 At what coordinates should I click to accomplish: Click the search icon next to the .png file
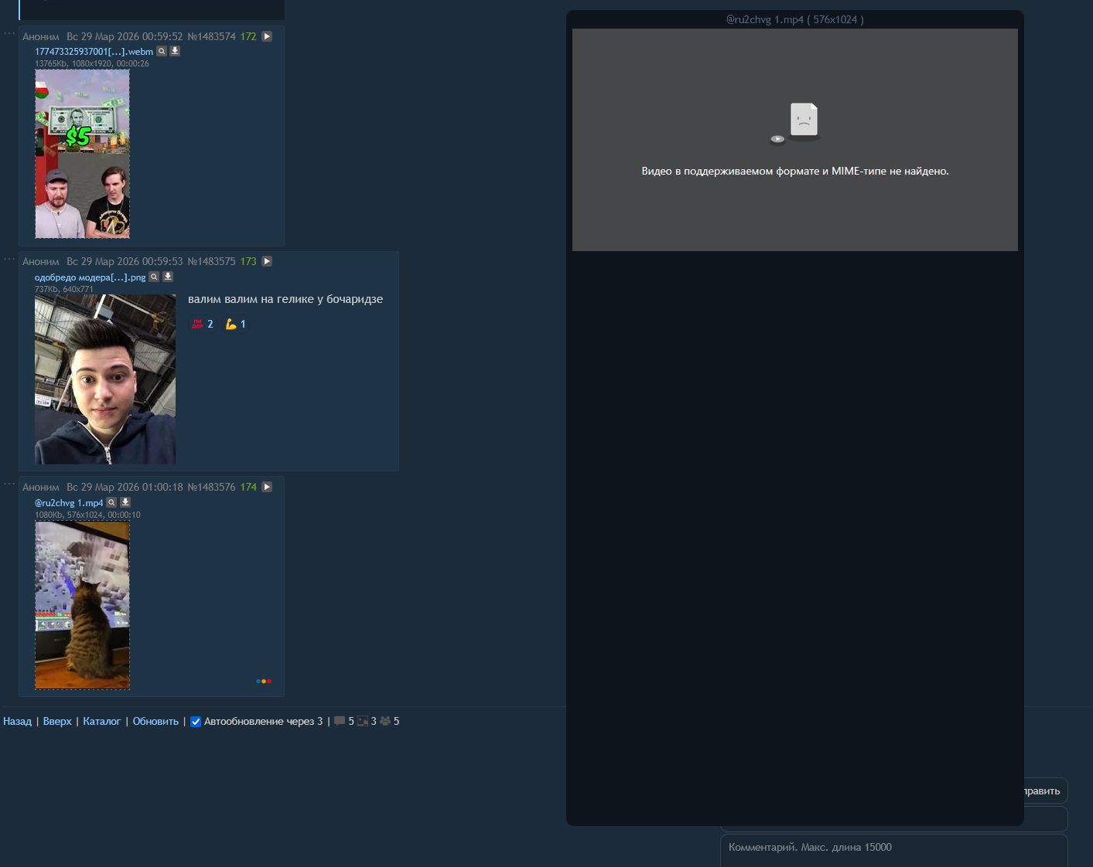[154, 277]
